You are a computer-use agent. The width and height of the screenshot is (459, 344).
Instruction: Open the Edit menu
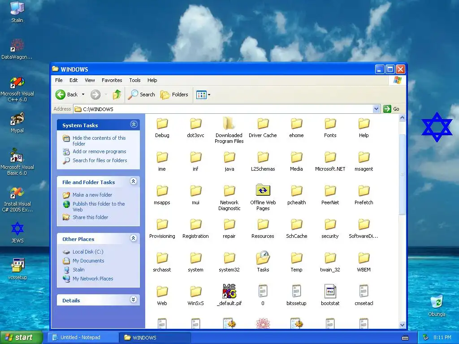pos(74,80)
